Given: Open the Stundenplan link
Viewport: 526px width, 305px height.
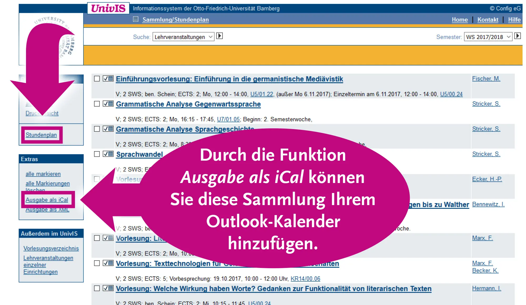Looking at the screenshot, I should [x=41, y=135].
